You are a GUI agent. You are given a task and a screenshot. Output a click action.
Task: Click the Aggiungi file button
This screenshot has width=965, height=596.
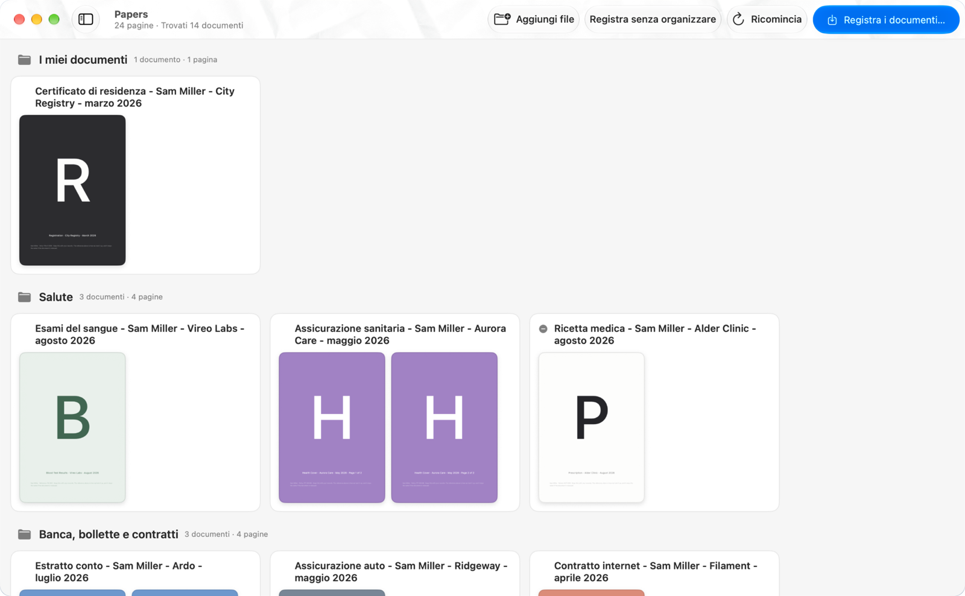click(534, 19)
